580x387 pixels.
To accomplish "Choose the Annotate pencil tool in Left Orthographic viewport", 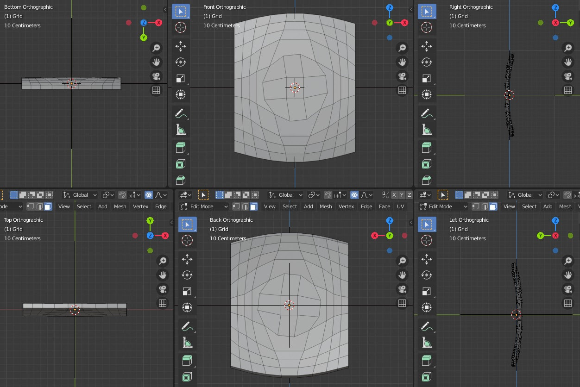I will pyautogui.click(x=427, y=326).
